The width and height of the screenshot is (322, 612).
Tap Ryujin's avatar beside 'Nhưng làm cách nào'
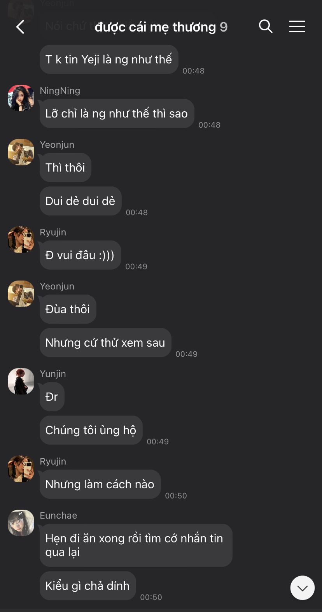pyautogui.click(x=21, y=469)
